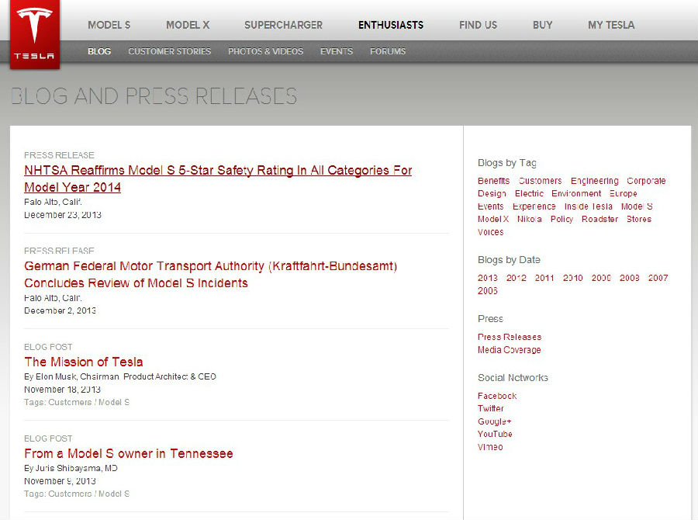Go to the Supercharger page
The image size is (698, 520).
point(283,25)
